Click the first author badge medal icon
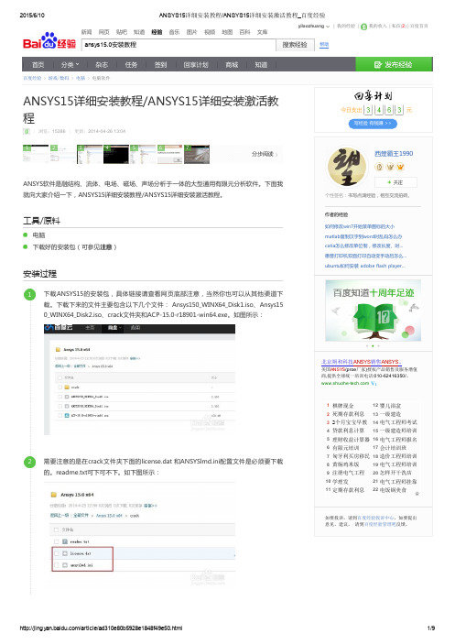The width and height of the screenshot is (455, 644). (x=379, y=167)
